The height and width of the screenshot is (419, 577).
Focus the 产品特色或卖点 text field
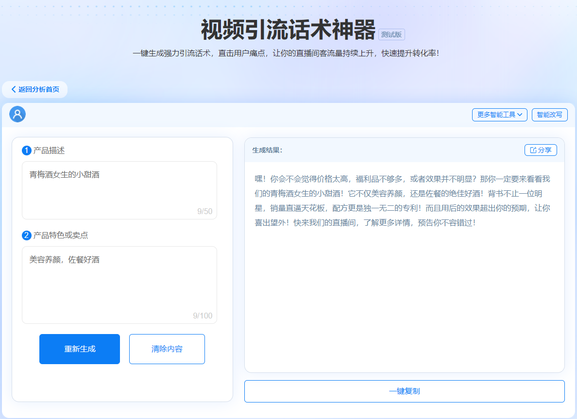[119, 285]
